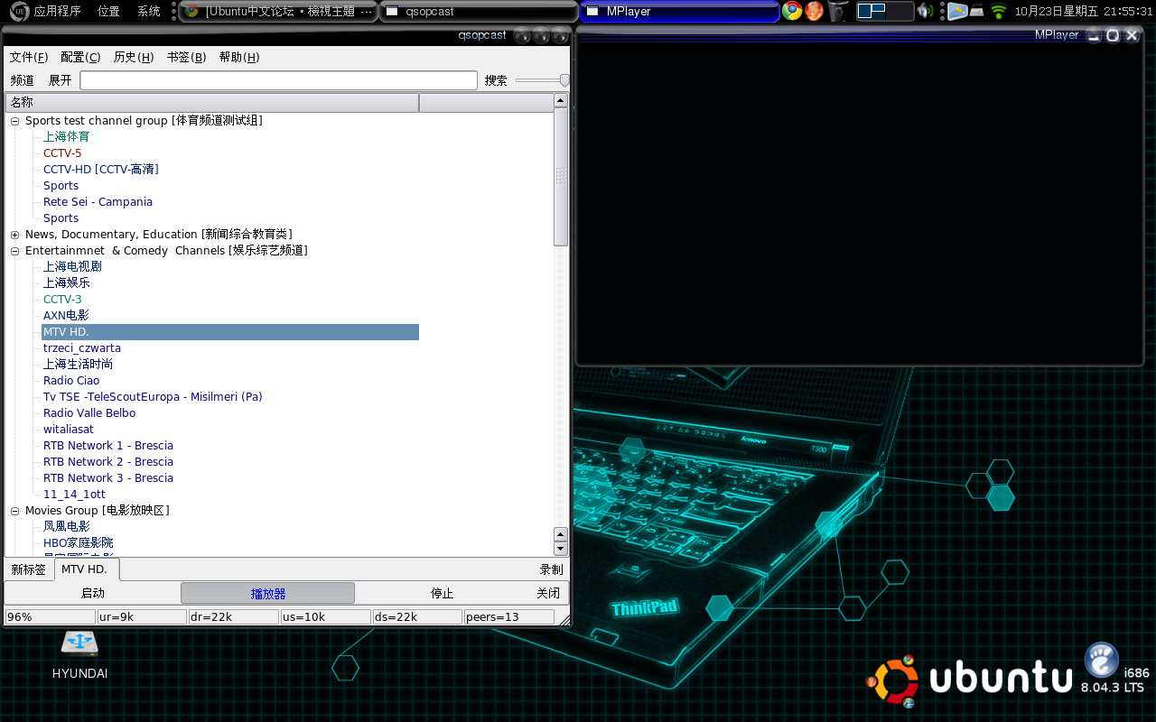Click the 展开 button
The width and height of the screenshot is (1156, 722).
coord(61,80)
